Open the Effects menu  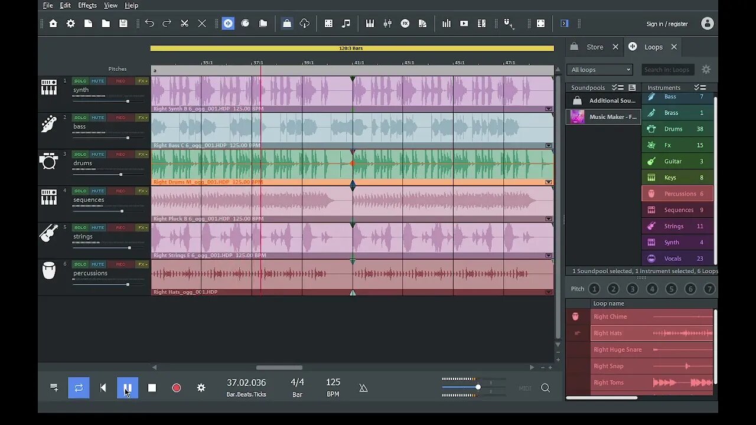tap(87, 5)
